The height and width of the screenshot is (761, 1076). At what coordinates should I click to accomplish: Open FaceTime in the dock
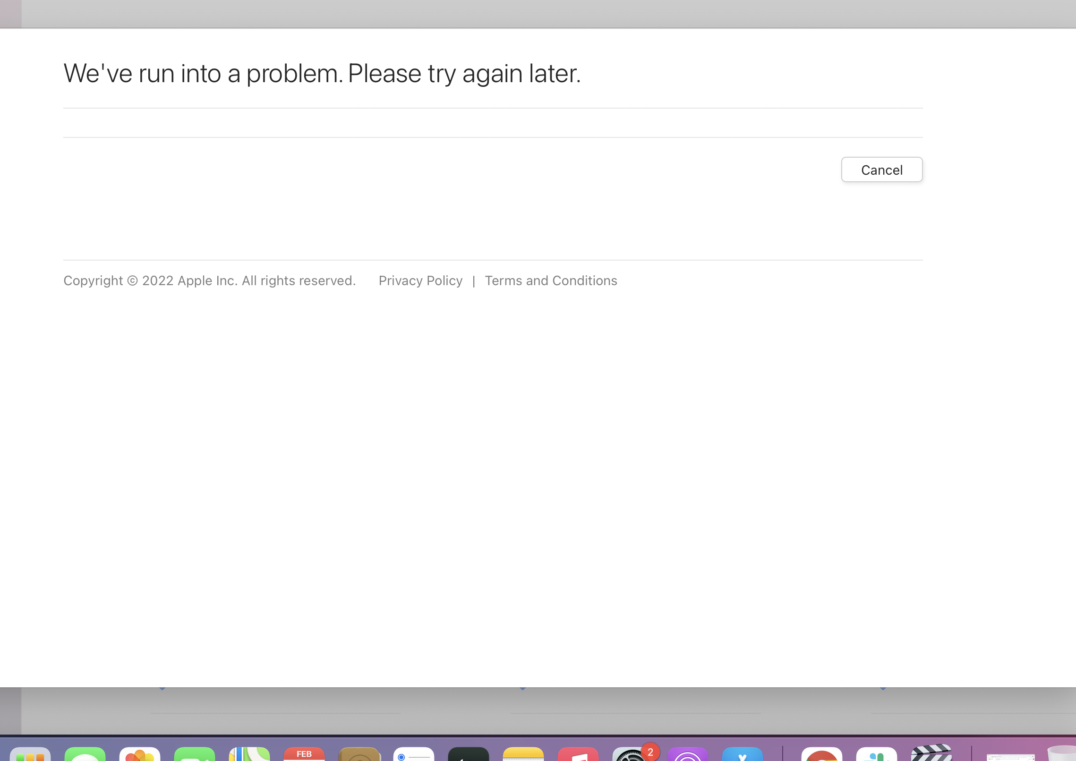tap(195, 754)
